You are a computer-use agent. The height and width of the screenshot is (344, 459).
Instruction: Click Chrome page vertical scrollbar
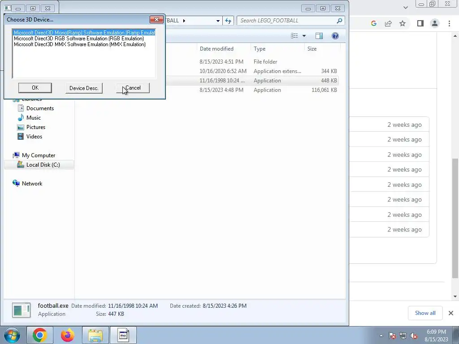pos(455,218)
